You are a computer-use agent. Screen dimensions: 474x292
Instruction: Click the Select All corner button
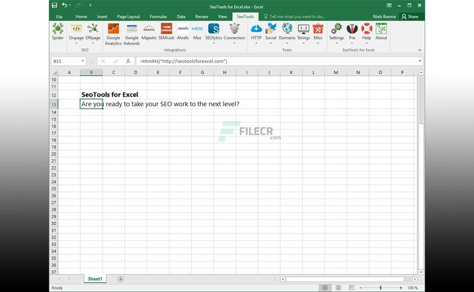[54, 72]
